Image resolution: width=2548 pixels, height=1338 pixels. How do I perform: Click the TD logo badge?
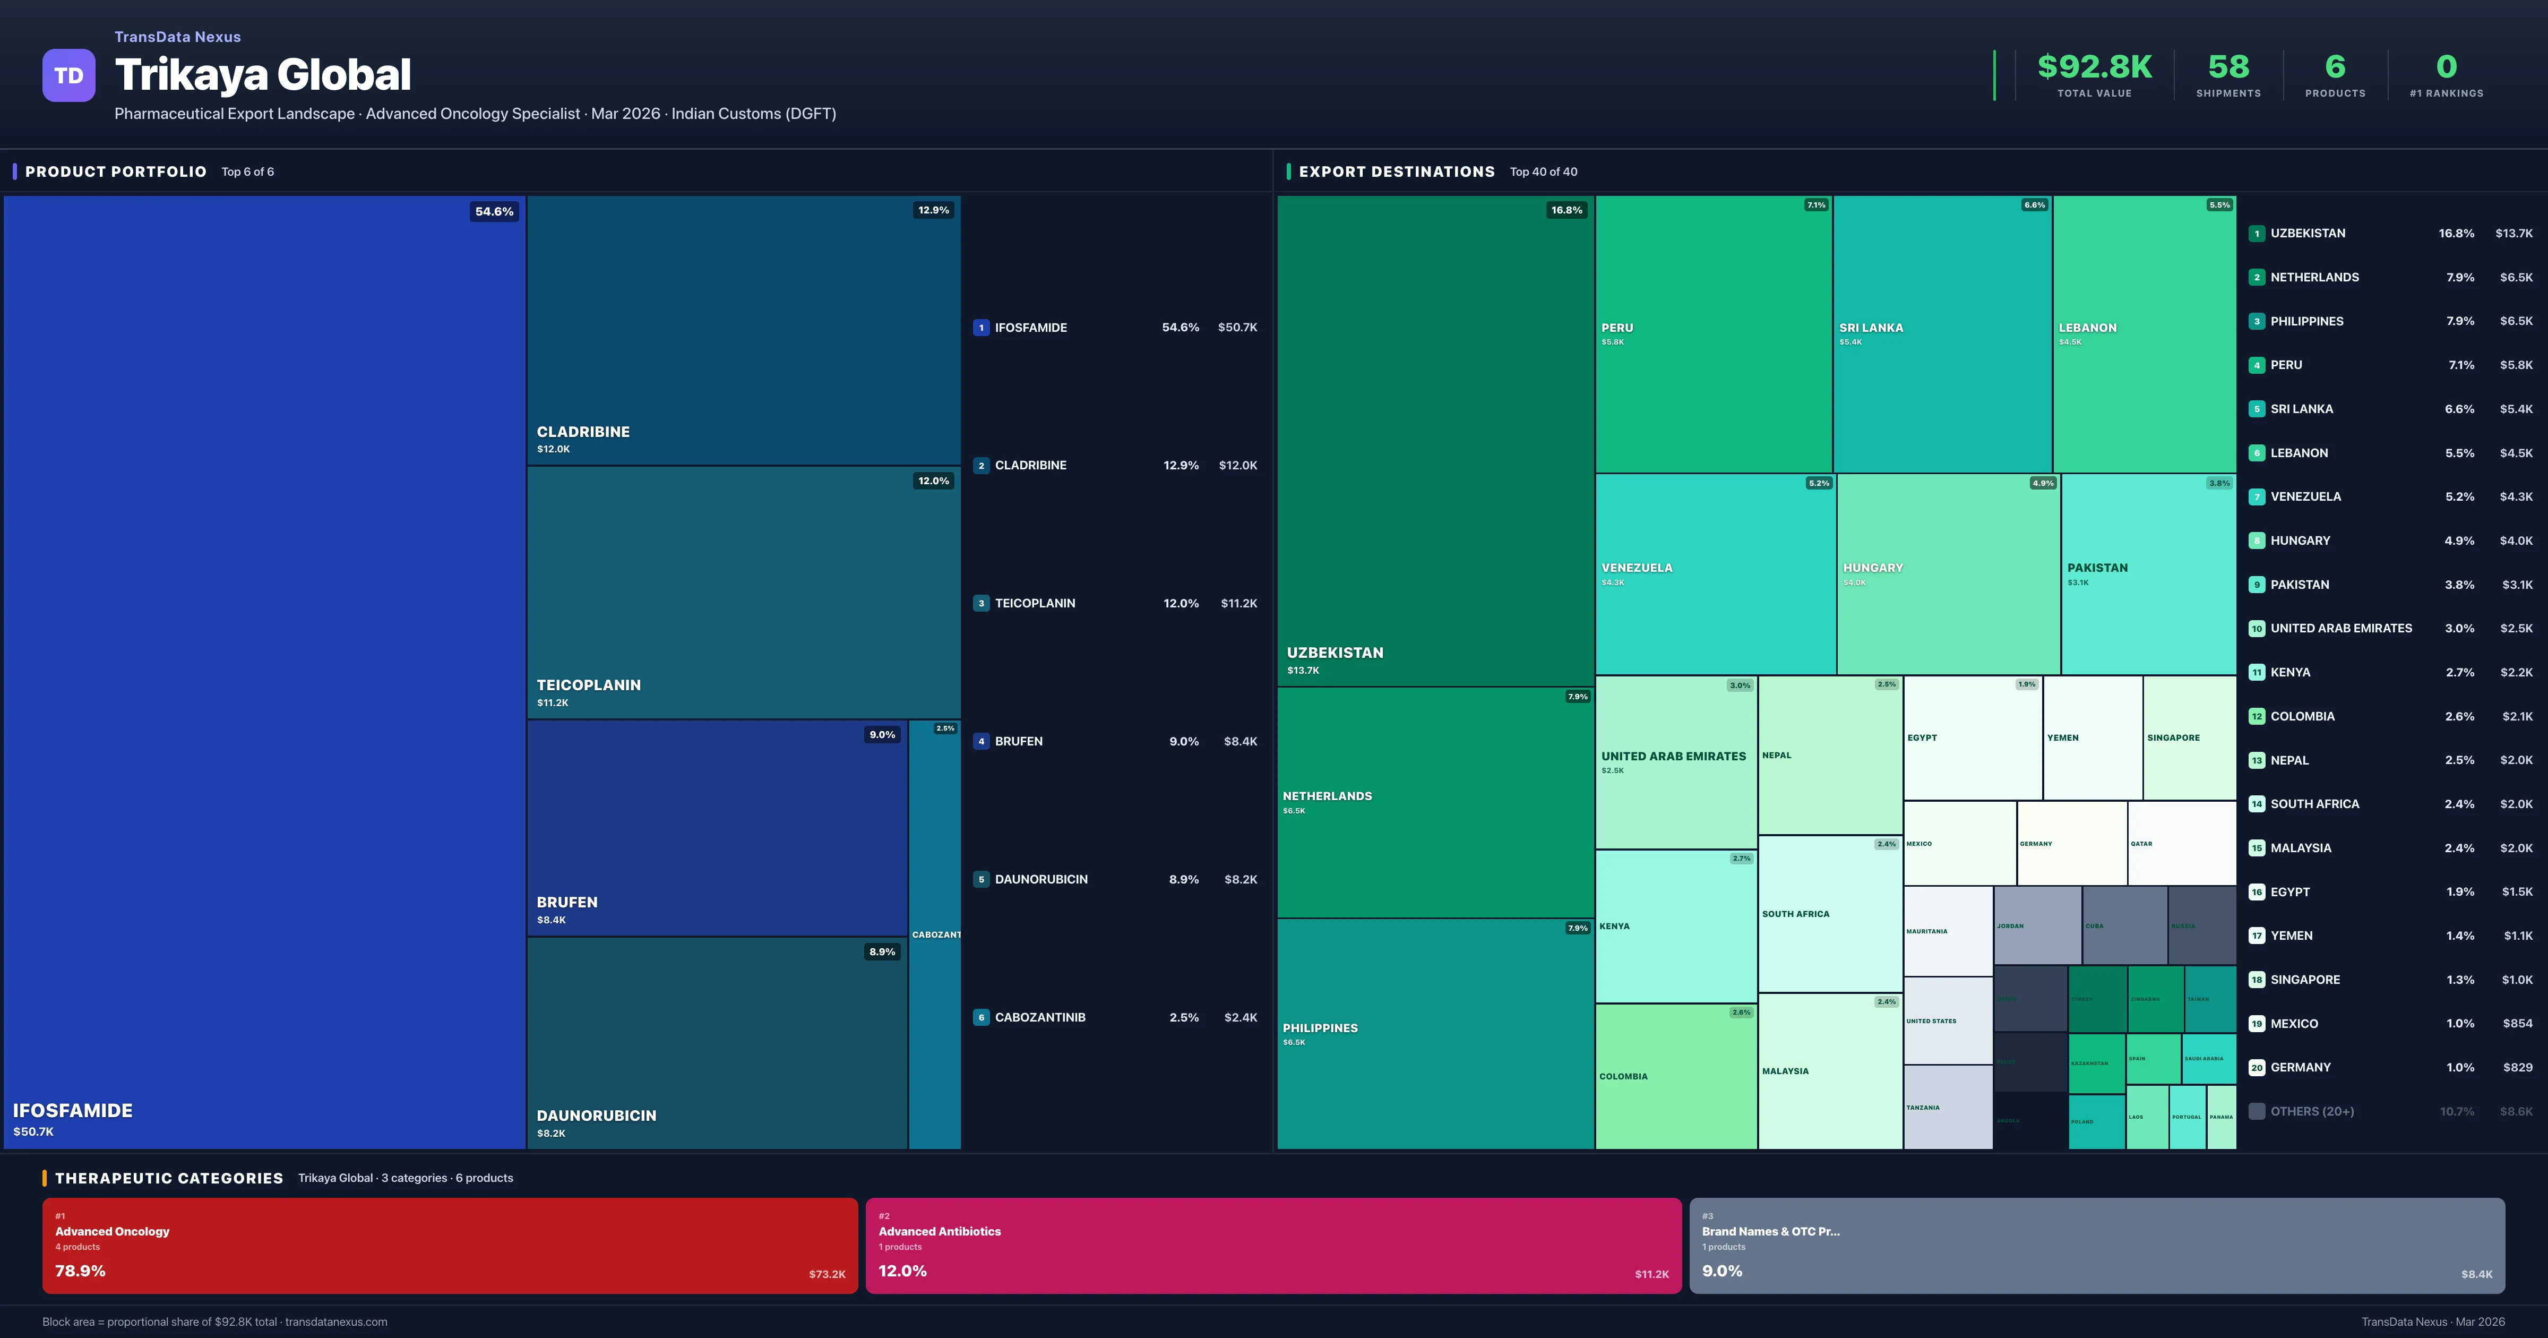[x=68, y=75]
